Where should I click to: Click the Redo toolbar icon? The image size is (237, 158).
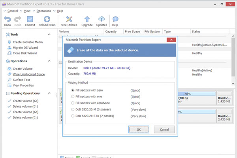18,19
